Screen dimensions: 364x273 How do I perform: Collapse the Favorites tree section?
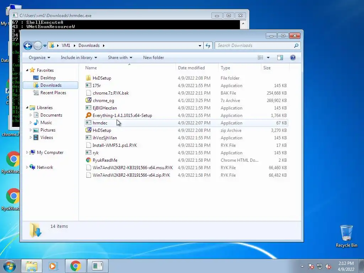[x=27, y=70]
